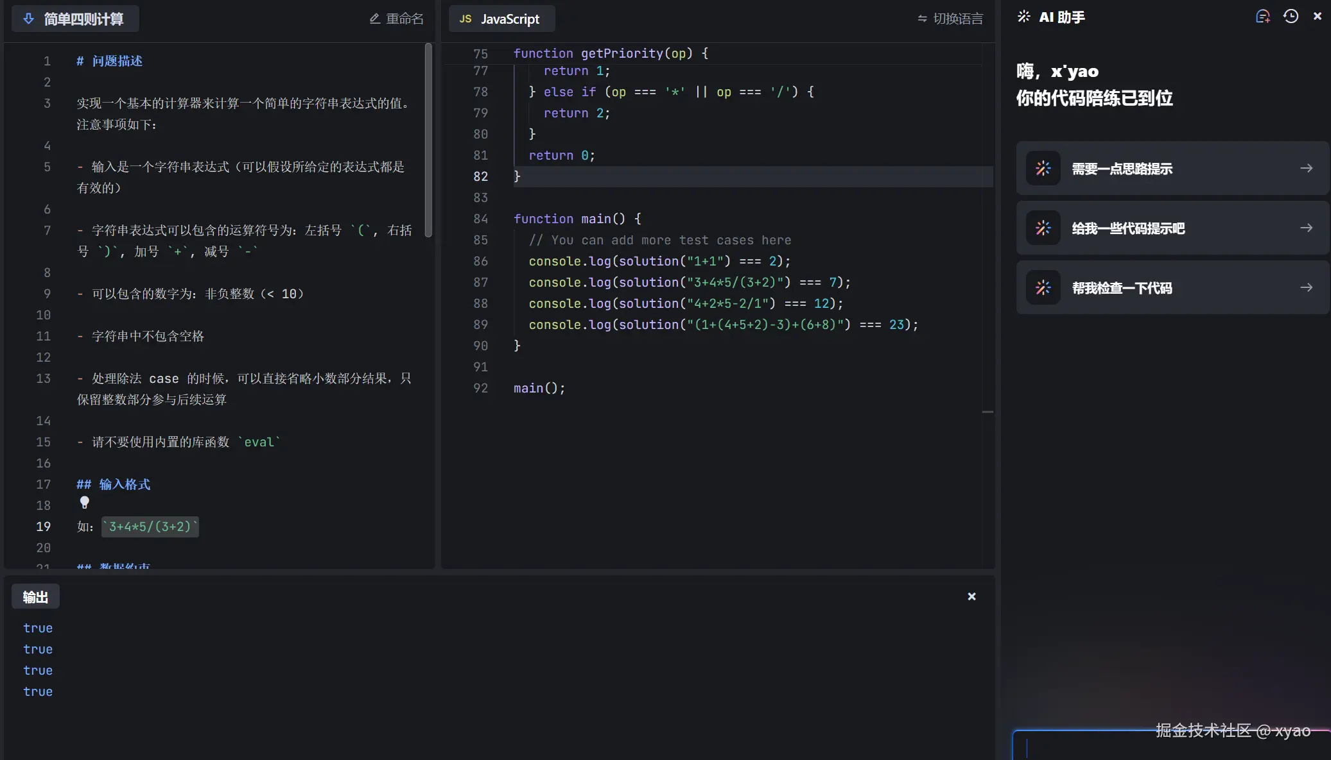
Task: Click the problem description scrollbar
Action: coord(428,141)
